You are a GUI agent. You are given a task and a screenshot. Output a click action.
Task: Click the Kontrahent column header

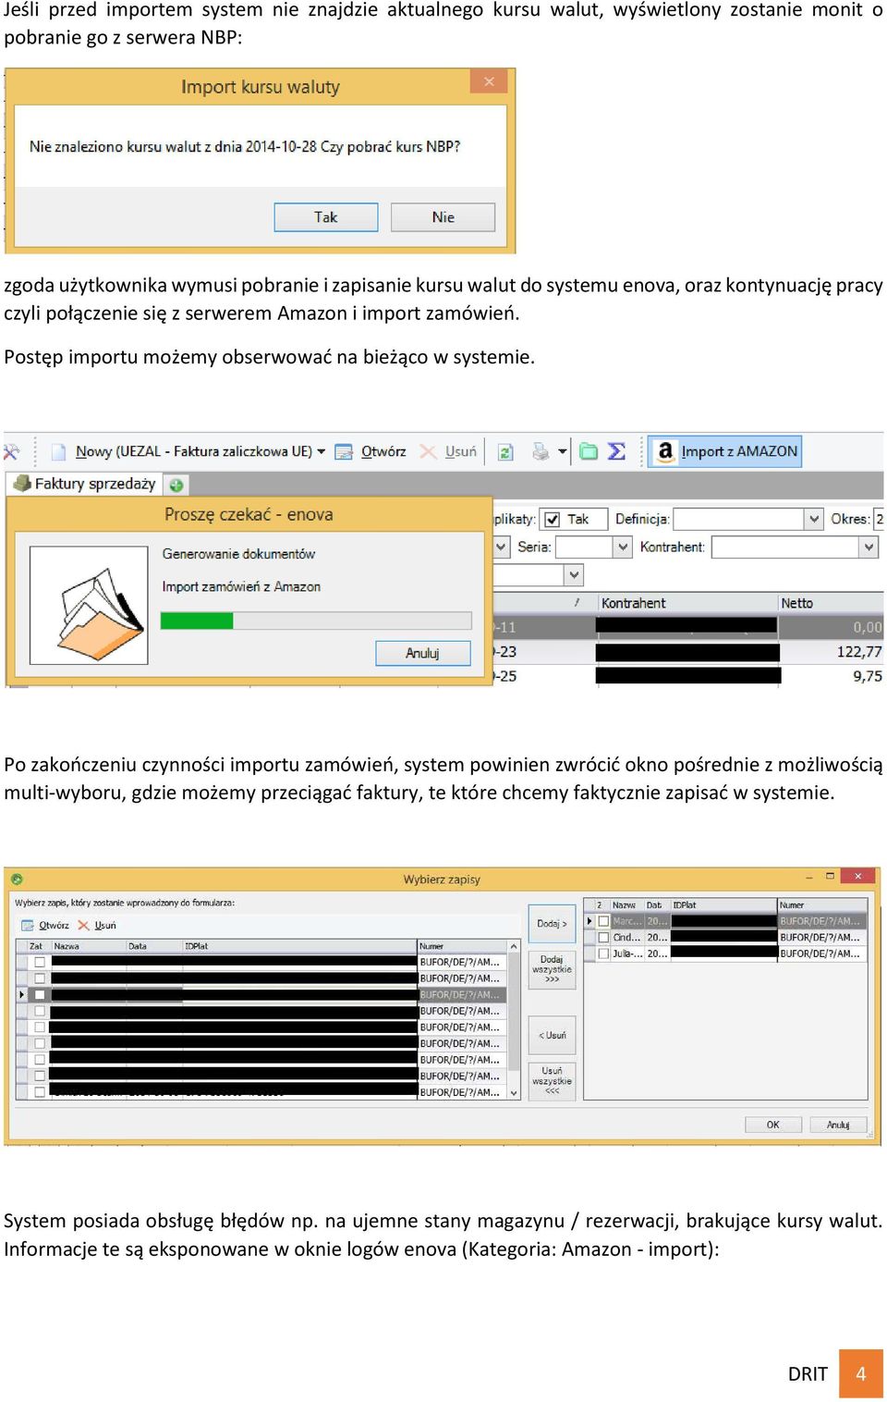[687, 603]
